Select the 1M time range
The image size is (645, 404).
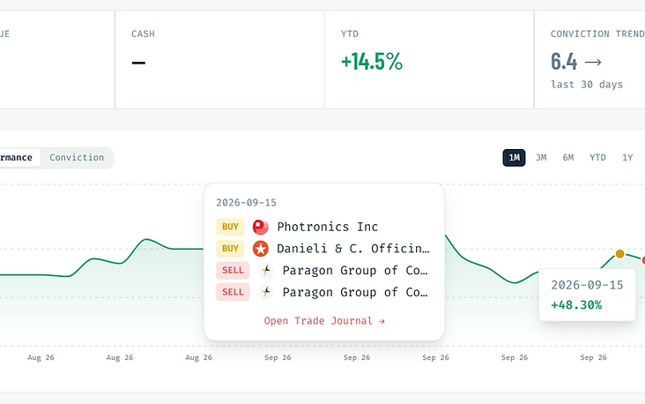point(514,158)
